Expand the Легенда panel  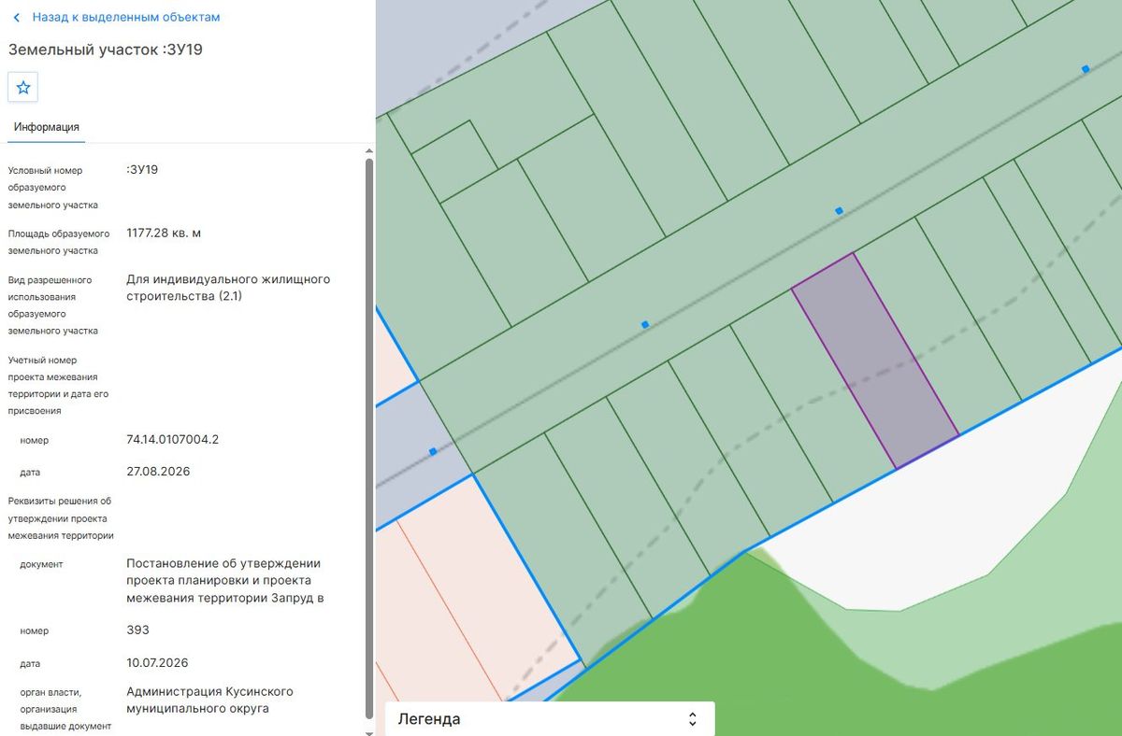[550, 719]
